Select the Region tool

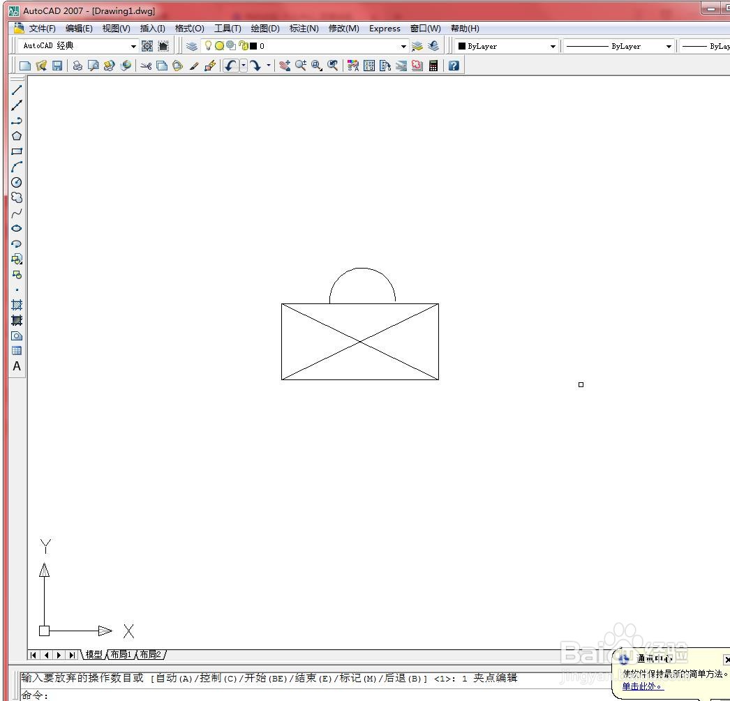17,336
